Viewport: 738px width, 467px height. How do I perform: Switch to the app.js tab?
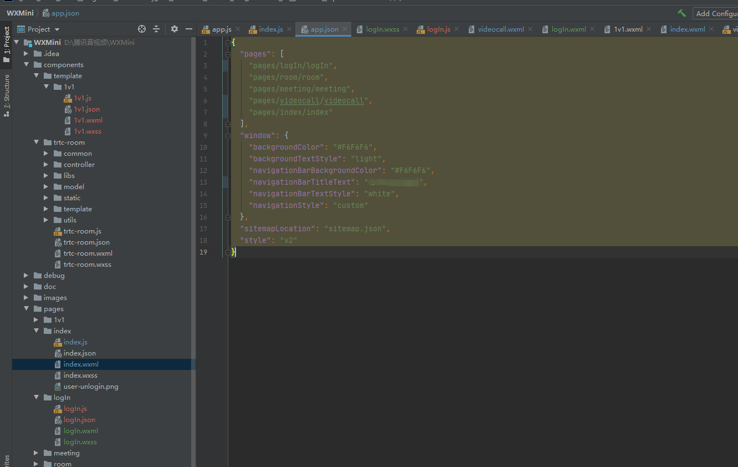point(222,29)
